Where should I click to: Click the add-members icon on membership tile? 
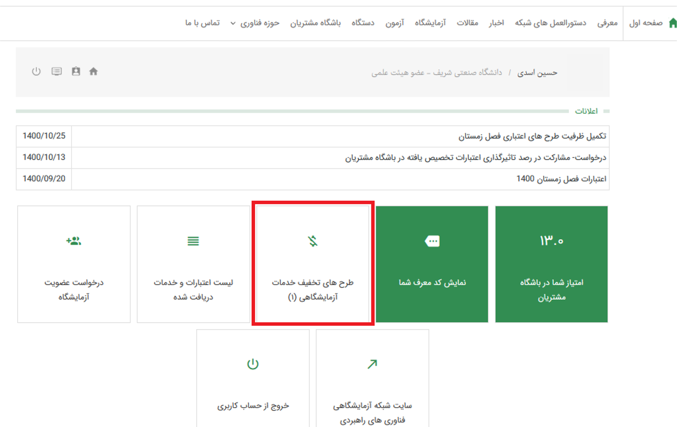pyautogui.click(x=74, y=241)
